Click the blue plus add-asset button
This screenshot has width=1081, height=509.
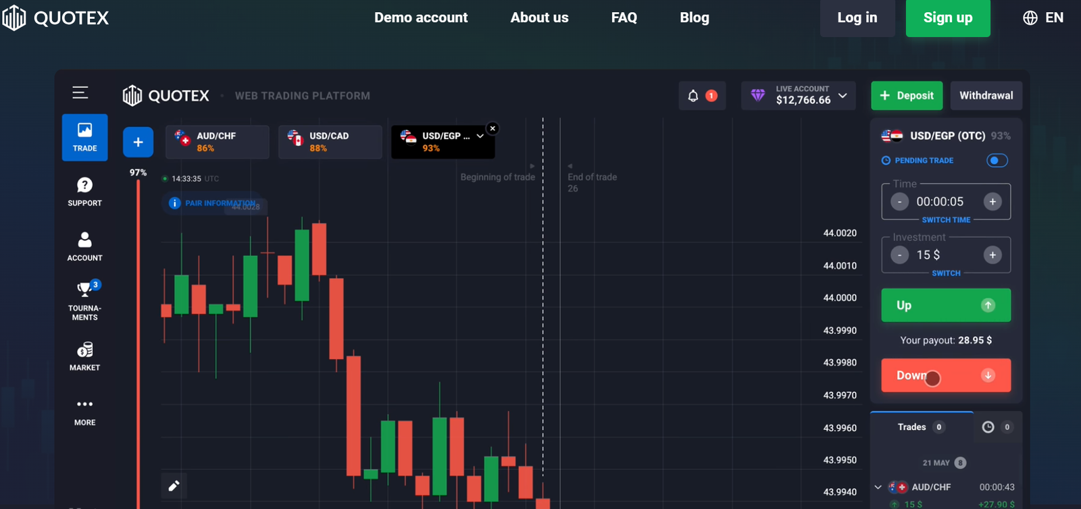point(138,142)
